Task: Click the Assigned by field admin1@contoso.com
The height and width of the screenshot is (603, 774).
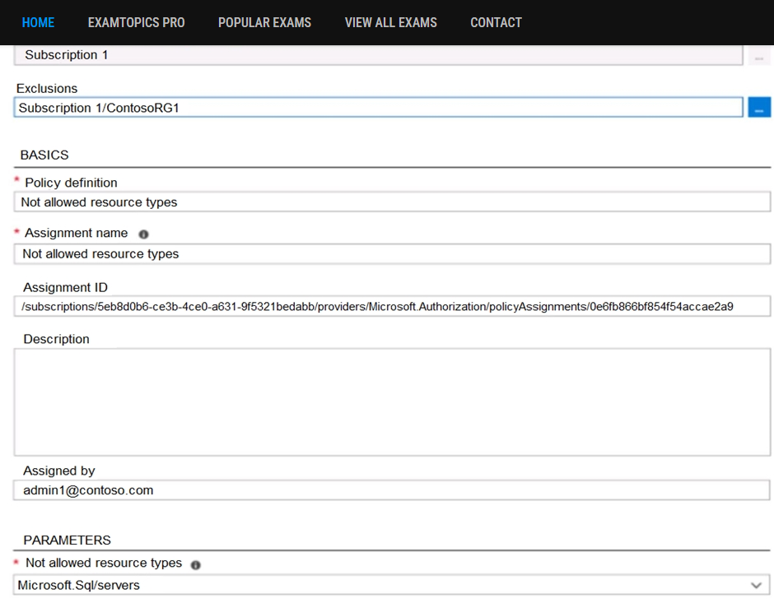Action: [x=392, y=490]
